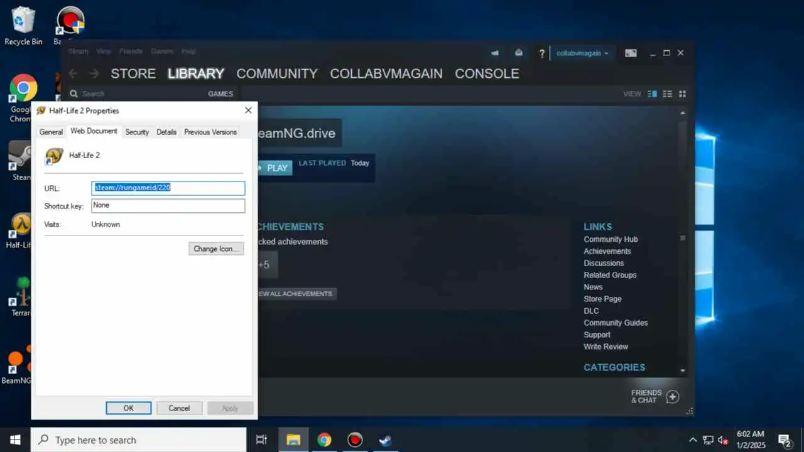The height and width of the screenshot is (452, 804).
Task: Open the Related Groups link
Action: point(610,275)
